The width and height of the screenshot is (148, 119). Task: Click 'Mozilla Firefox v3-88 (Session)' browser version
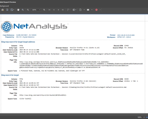click(x=83, y=81)
